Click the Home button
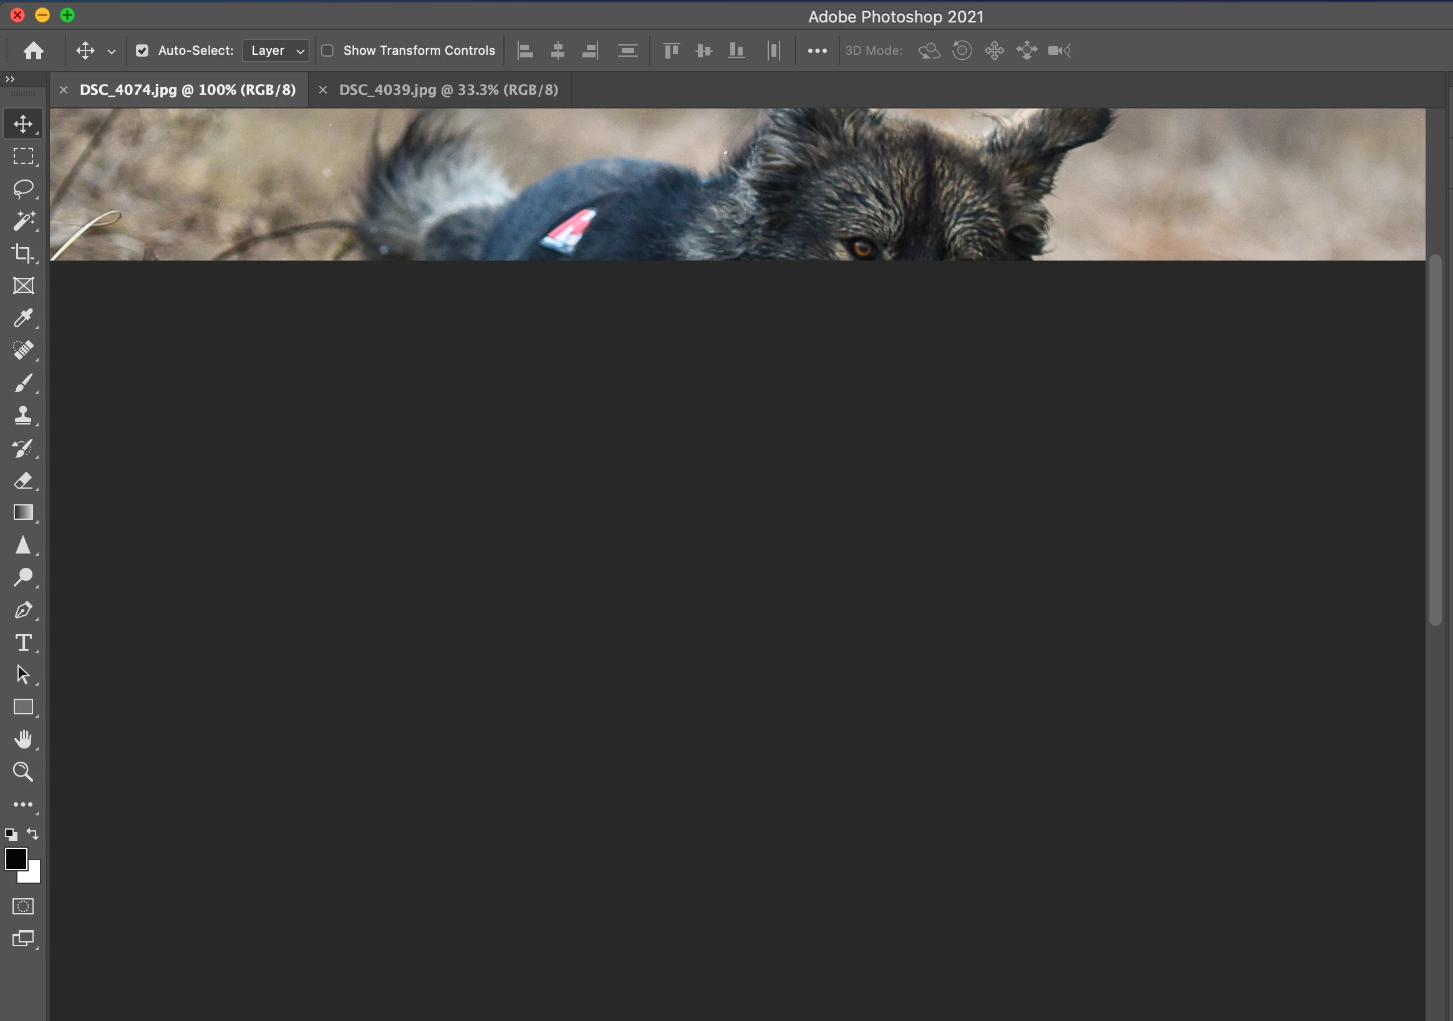Screen dimensions: 1453x1021 pos(34,50)
